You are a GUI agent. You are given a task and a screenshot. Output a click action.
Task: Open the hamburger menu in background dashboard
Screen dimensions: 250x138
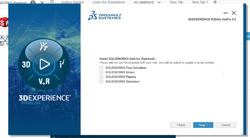coord(52,2)
